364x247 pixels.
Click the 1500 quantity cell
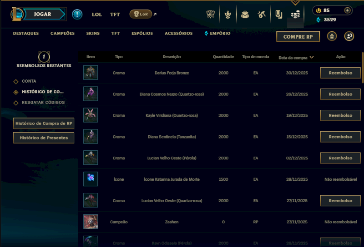point(223,179)
